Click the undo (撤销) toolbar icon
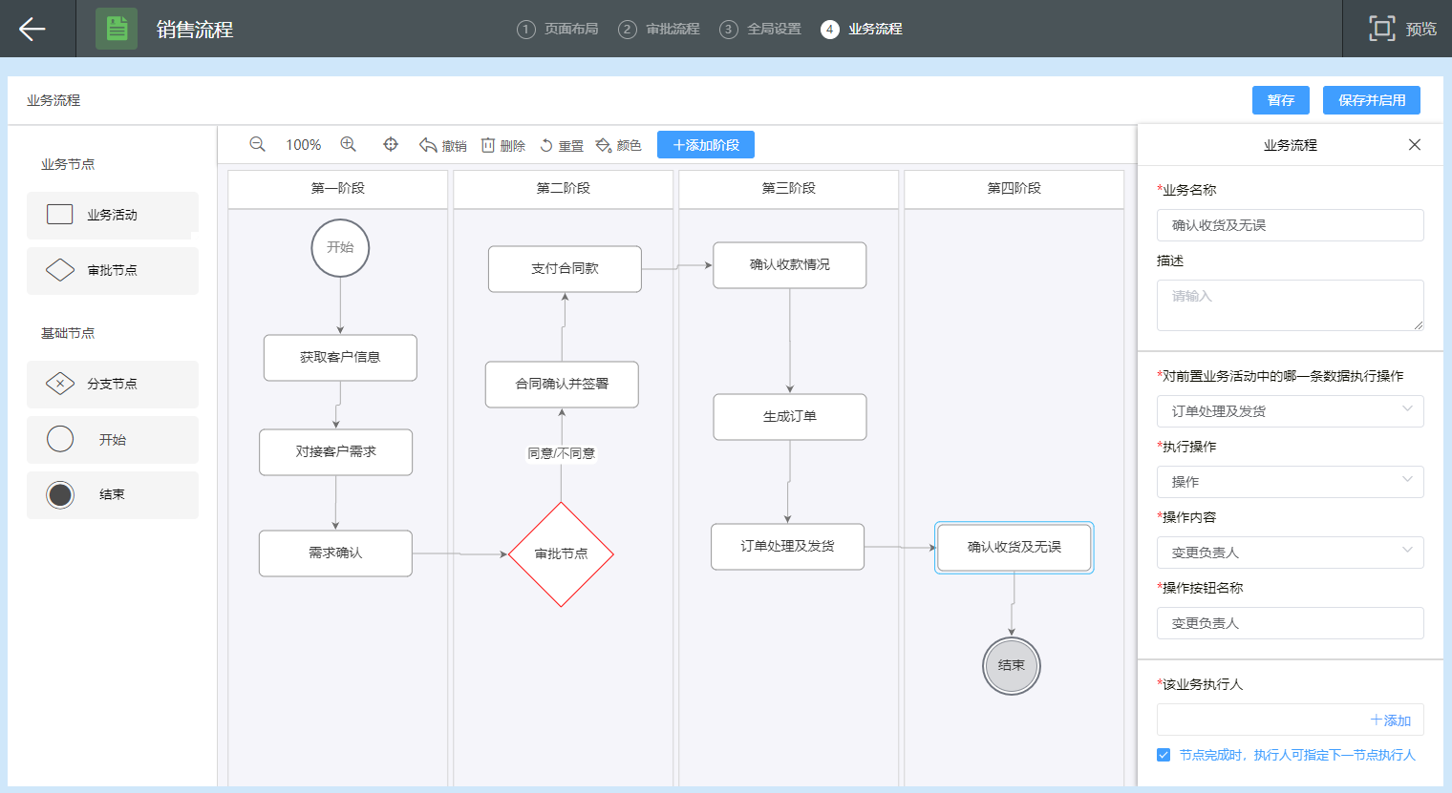The image size is (1452, 793). [429, 145]
